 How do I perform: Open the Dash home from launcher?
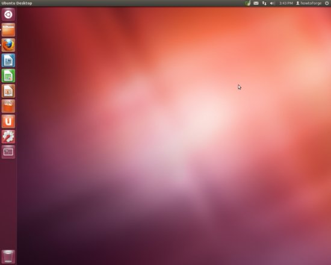[8, 14]
